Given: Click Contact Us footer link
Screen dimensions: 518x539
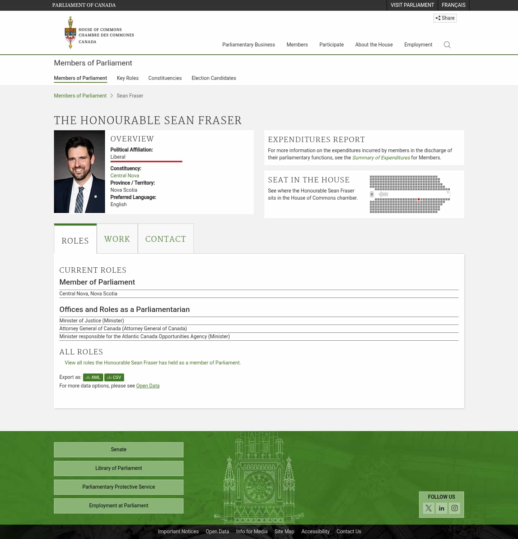Looking at the screenshot, I should 349,531.
